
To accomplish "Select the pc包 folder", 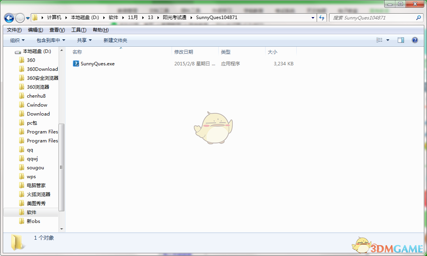I will [x=32, y=123].
